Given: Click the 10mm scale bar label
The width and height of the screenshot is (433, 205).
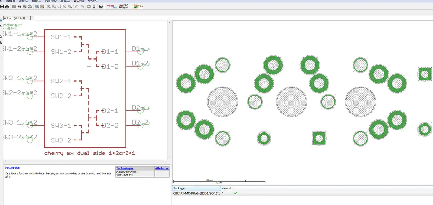Looking at the screenshot, I should 209,180.
